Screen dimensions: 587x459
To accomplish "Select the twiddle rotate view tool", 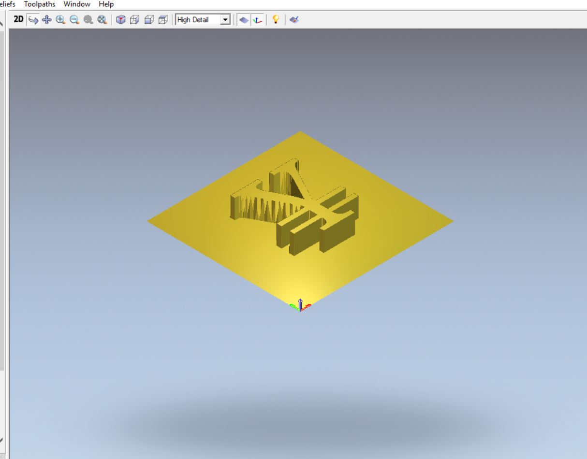I will pyautogui.click(x=33, y=20).
